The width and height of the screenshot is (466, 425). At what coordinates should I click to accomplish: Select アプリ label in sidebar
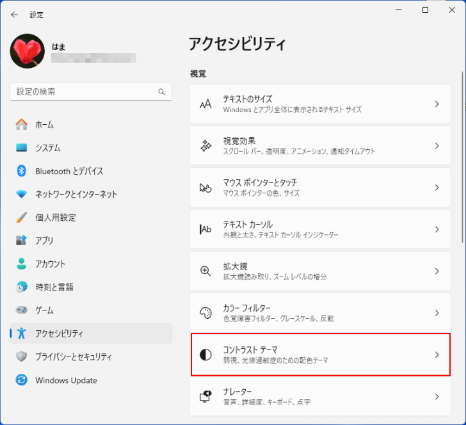pyautogui.click(x=44, y=241)
